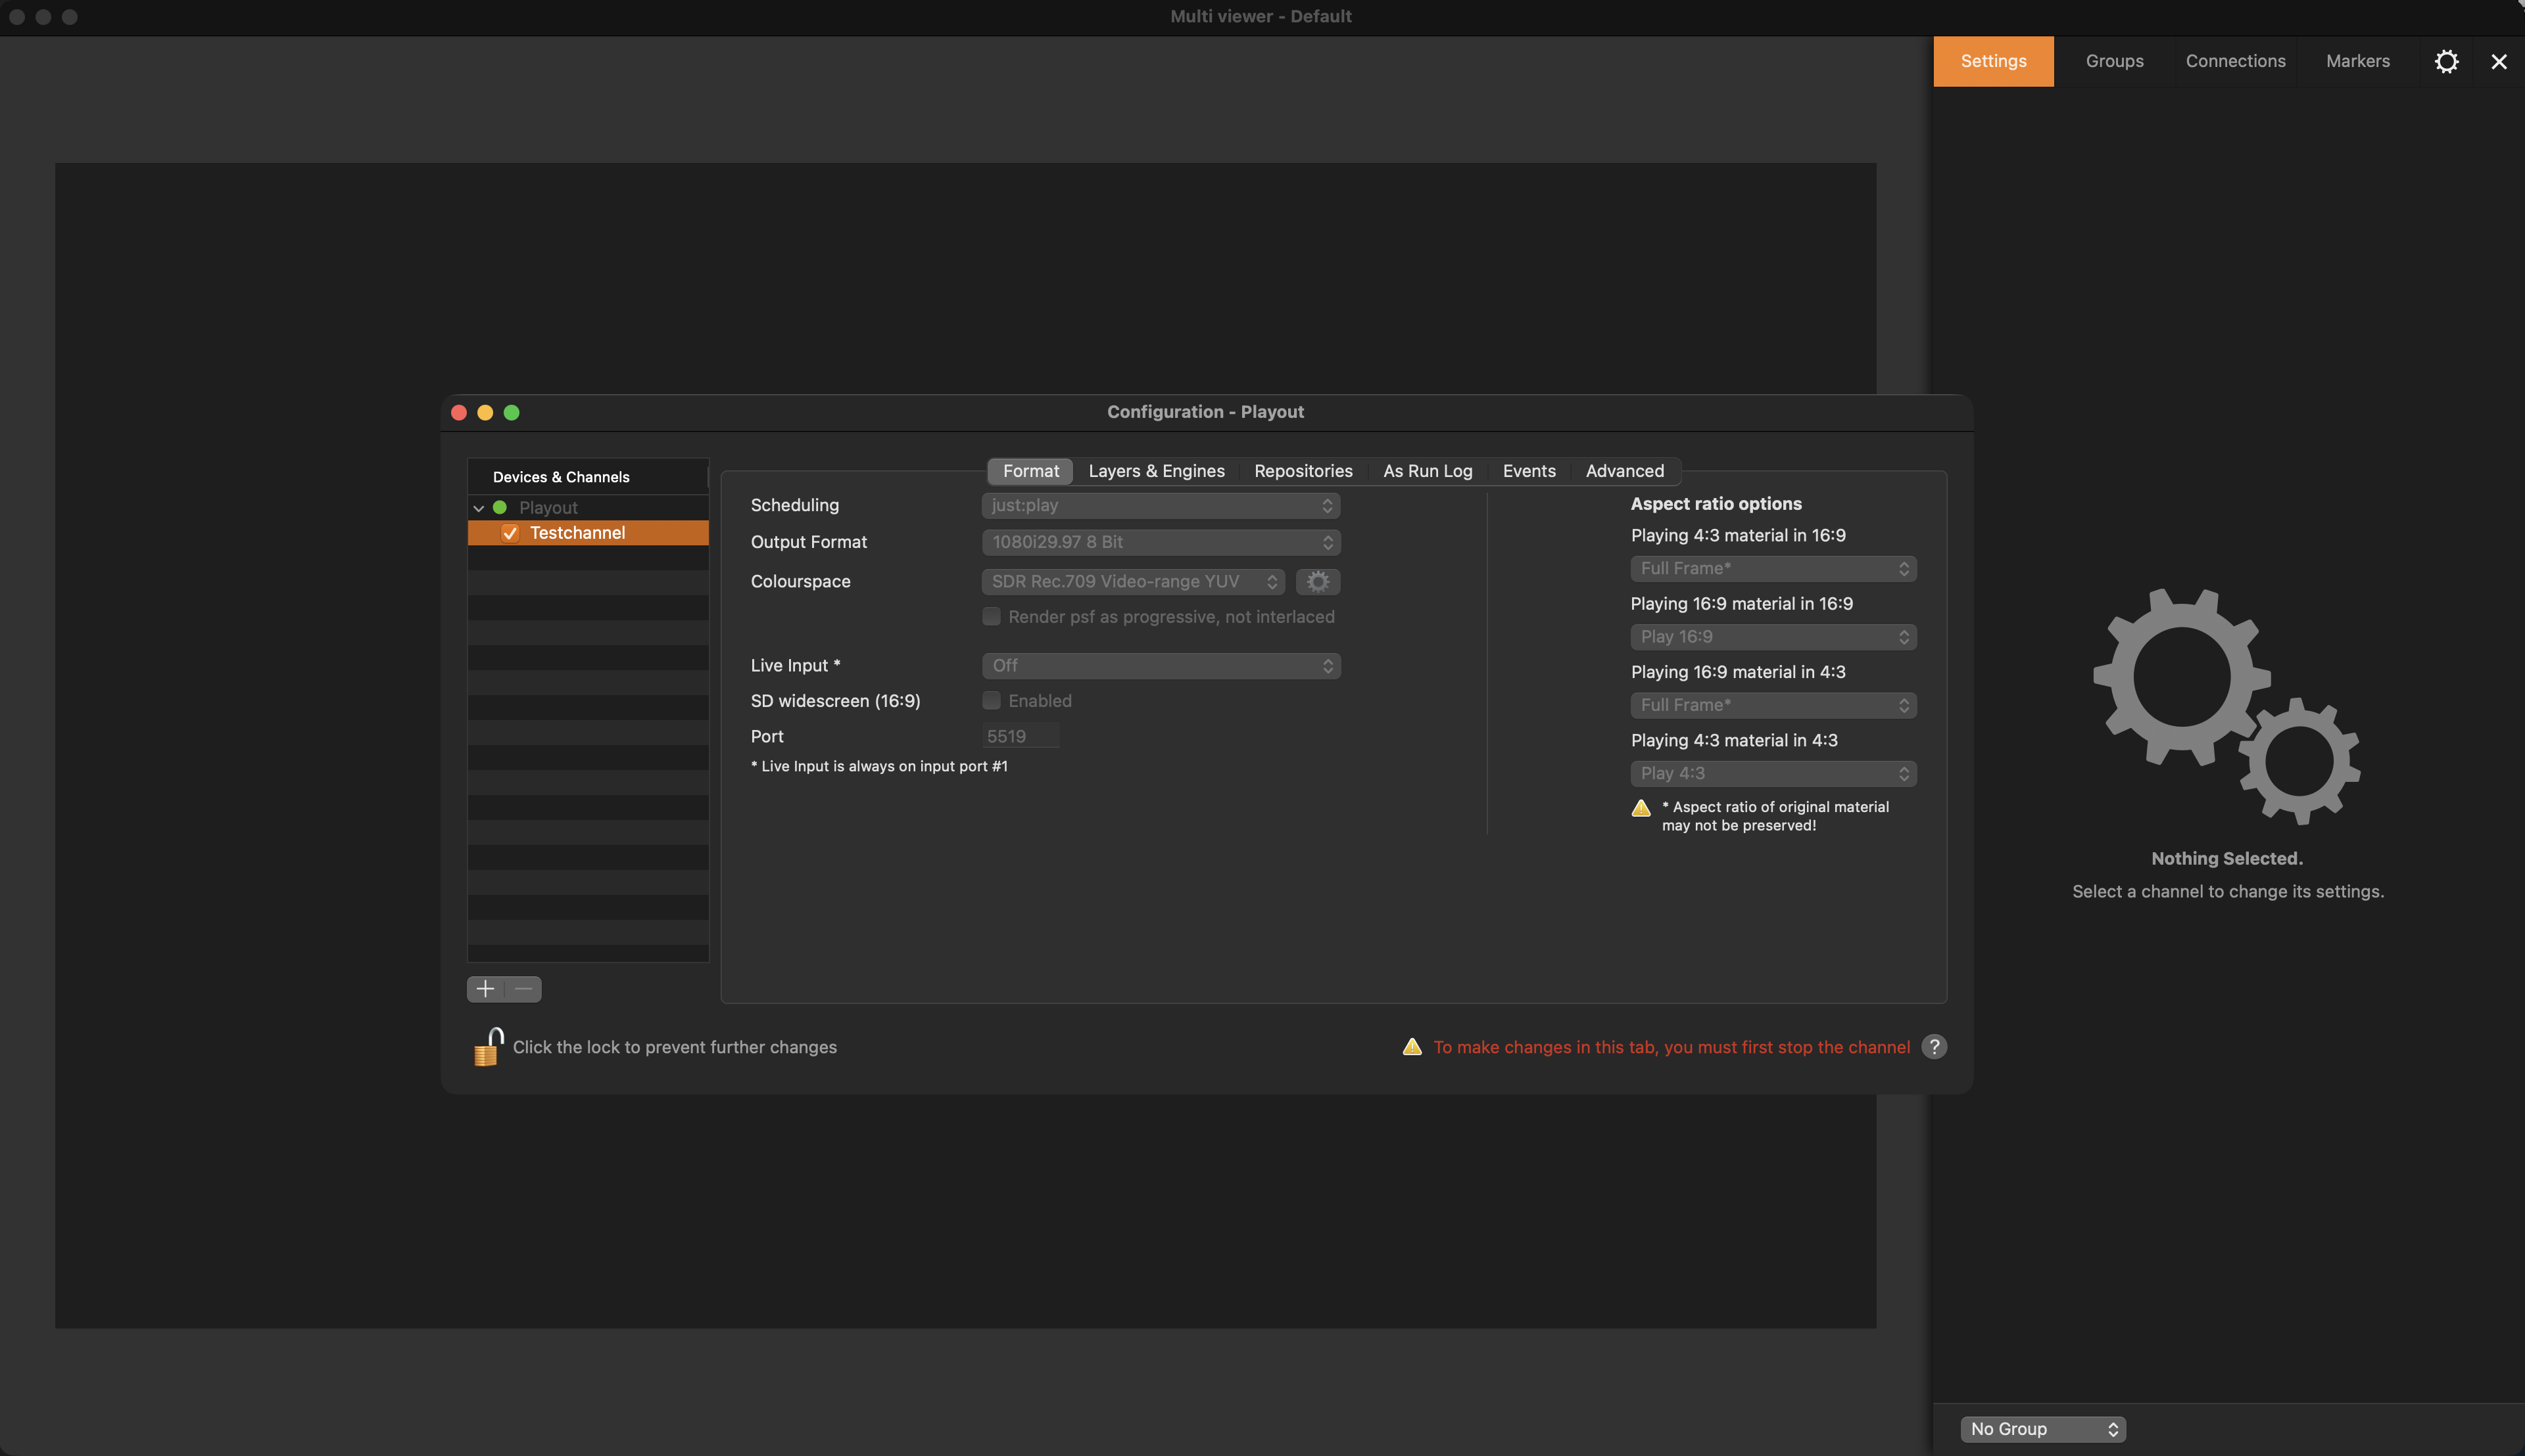Screen dimensions: 2525x1456
Task: Click the unlocked padlock icon
Action: tap(489, 1046)
